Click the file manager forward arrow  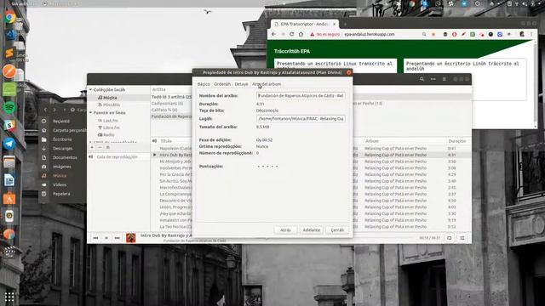54,110
